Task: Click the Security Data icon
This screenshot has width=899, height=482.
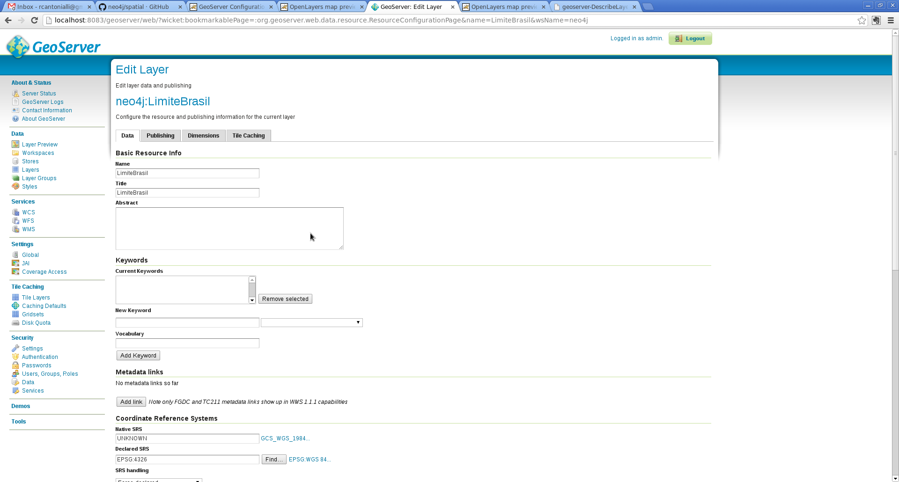Action: point(15,382)
